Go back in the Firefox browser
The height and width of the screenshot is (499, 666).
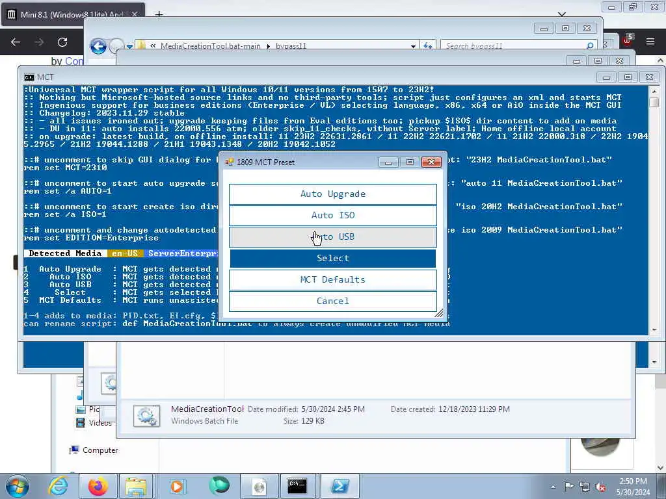coord(16,42)
